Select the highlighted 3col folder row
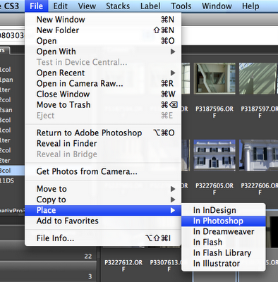 point(12,171)
